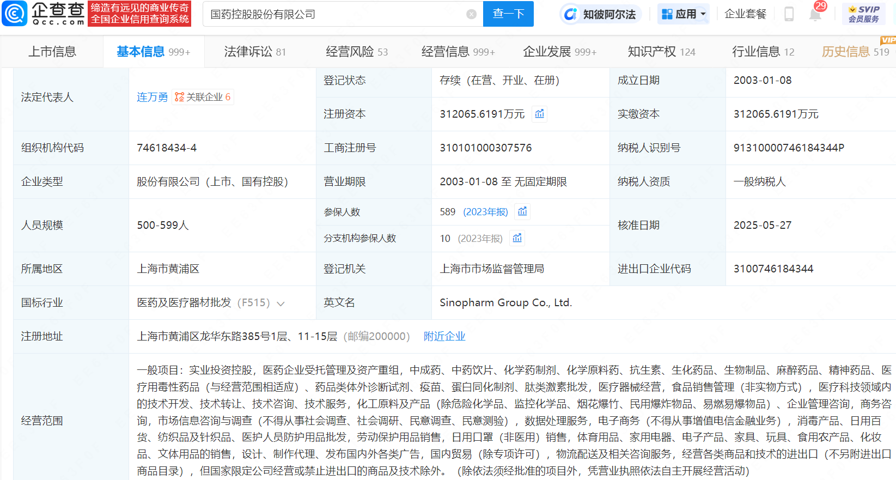This screenshot has width=896, height=480.
Task: Open the 企业套餐 link
Action: (746, 14)
